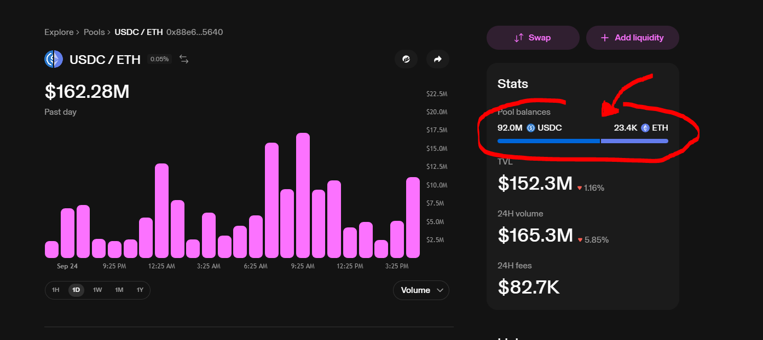Click the 24H volume value $165.3M
This screenshot has width=763, height=340.
535,235
